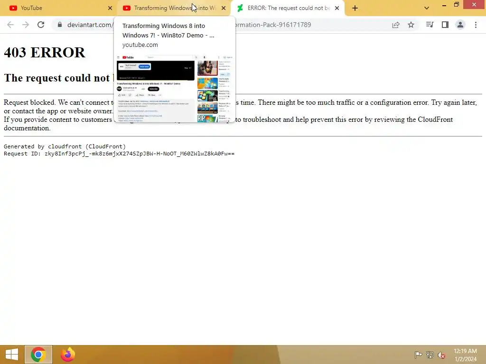Minimize the Chrome window

(x=444, y=5)
